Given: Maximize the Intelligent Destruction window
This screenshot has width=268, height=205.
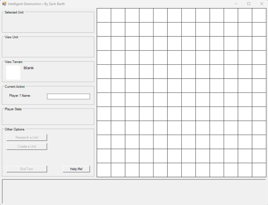Looking at the screenshot, I should point(249,4).
